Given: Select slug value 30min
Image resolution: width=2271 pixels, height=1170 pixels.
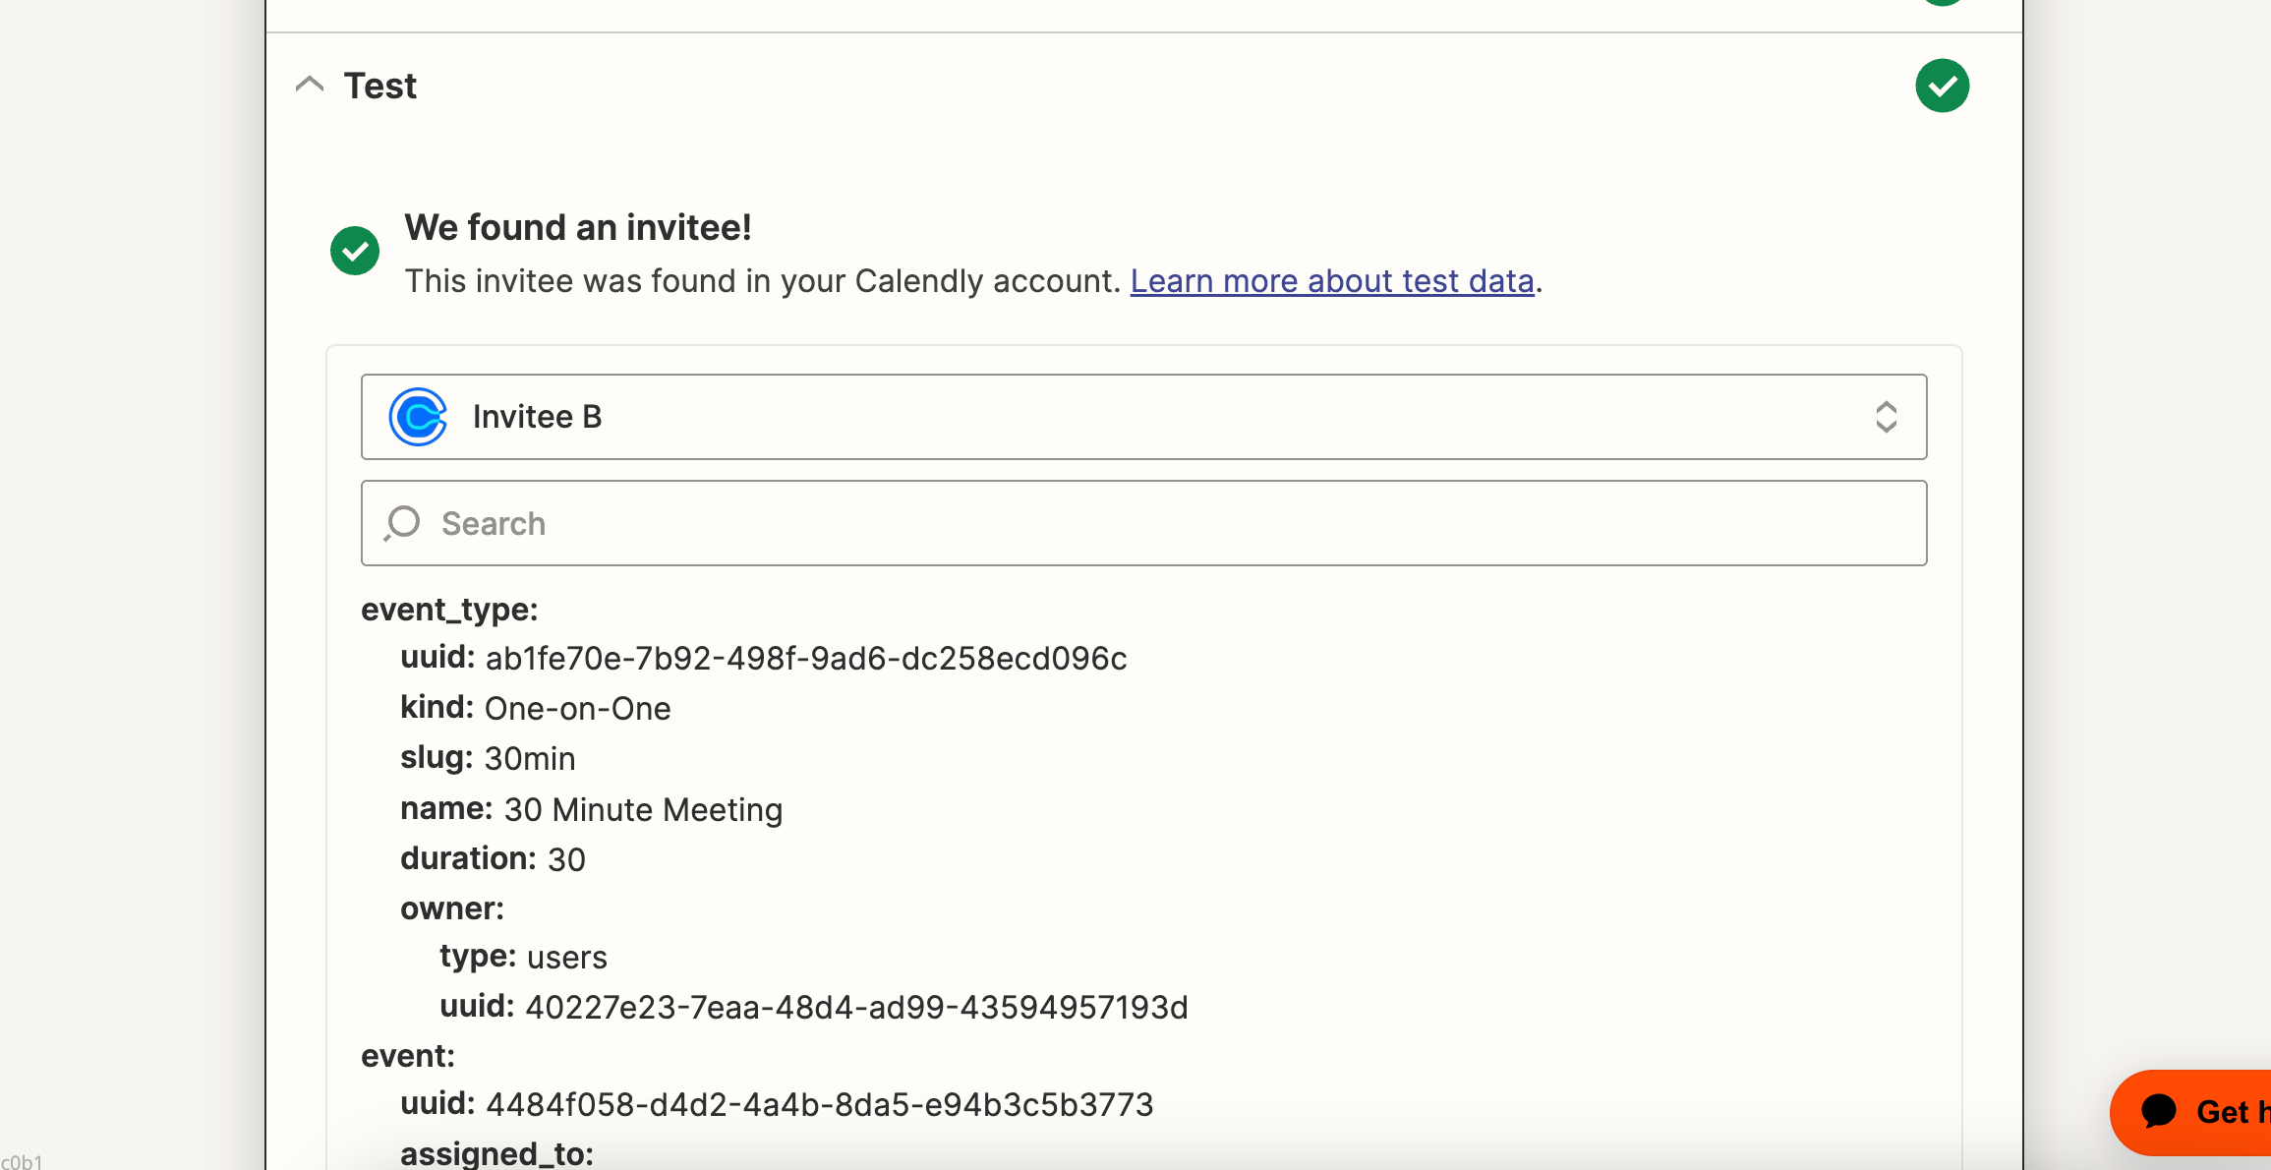Looking at the screenshot, I should click(530, 759).
